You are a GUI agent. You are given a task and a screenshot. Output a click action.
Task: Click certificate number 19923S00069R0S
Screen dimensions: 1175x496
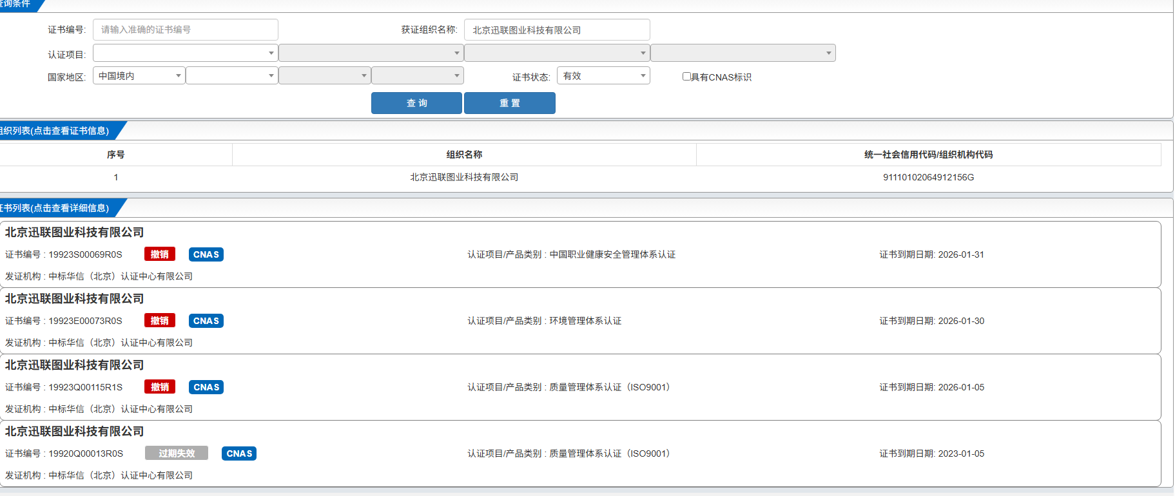(85, 254)
